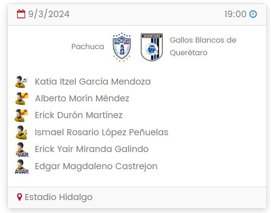Select the Pachuca team name
271x213 pixels.
88,46
